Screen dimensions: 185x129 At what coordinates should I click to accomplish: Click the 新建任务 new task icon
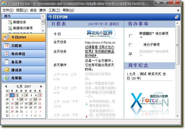pyautogui.click(x=10, y=22)
